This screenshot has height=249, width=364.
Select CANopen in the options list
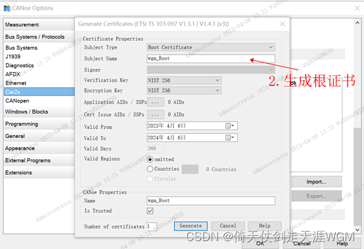click(39, 101)
